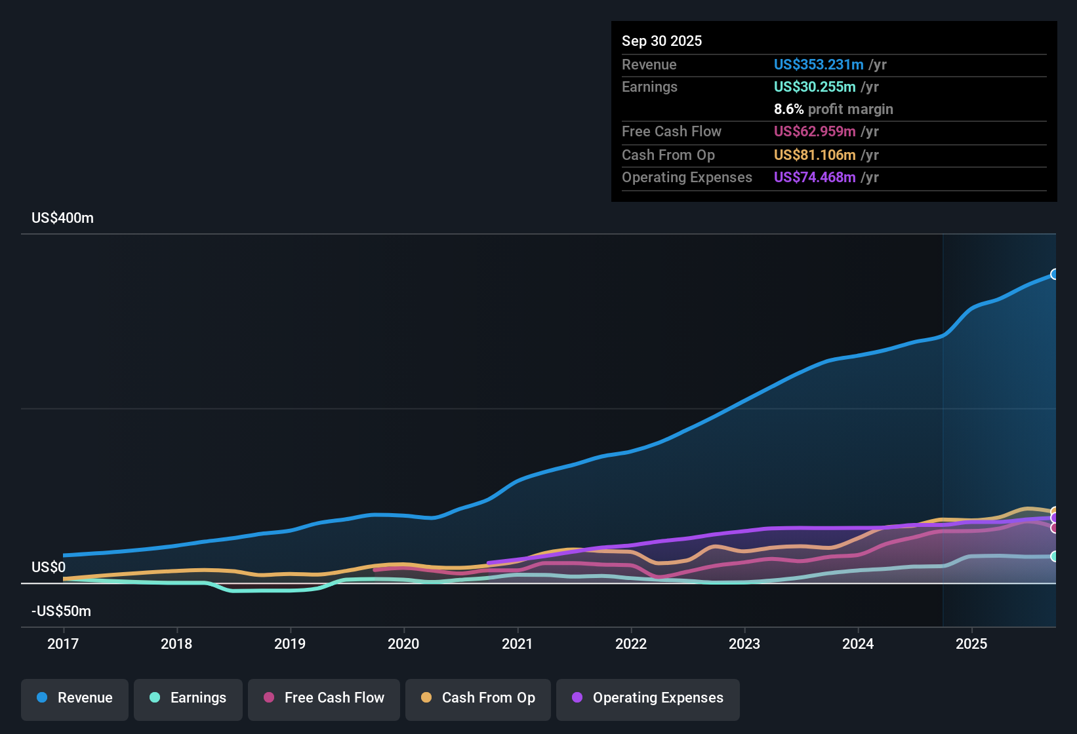Toggle the Revenue series legend button
This screenshot has height=734, width=1077.
pos(75,698)
